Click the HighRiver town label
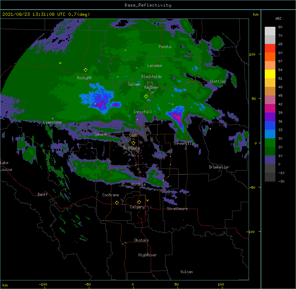The height and width of the screenshot is (289, 296). point(148,255)
